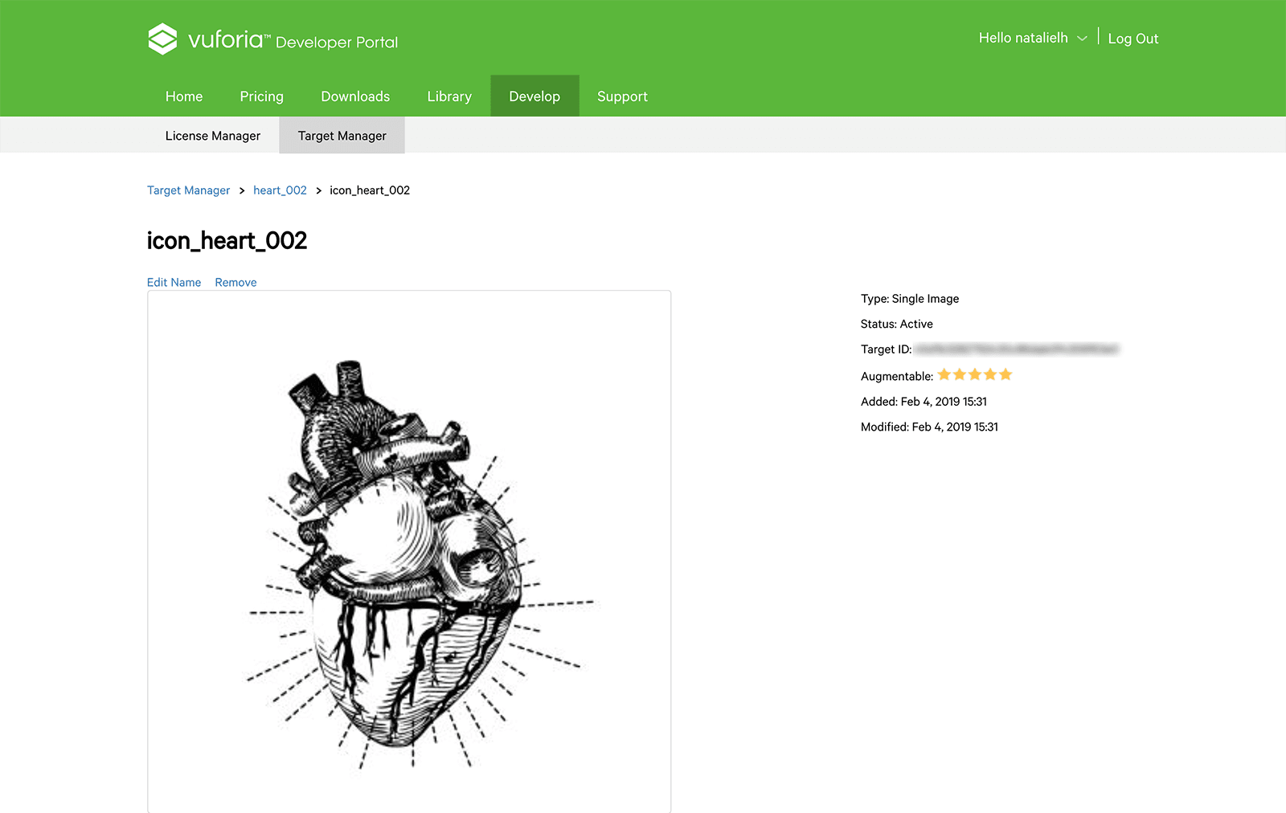Navigate to the Library tab

point(449,96)
